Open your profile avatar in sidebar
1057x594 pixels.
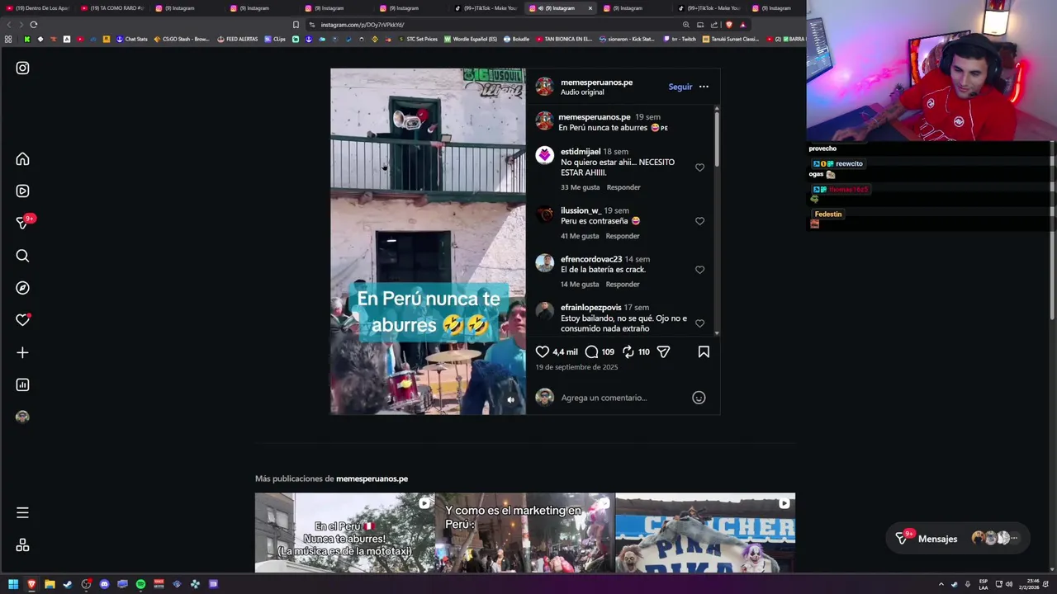coord(22,417)
